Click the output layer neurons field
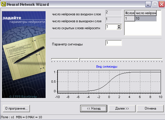Viewport: 165px width, 120px height. click(114, 20)
